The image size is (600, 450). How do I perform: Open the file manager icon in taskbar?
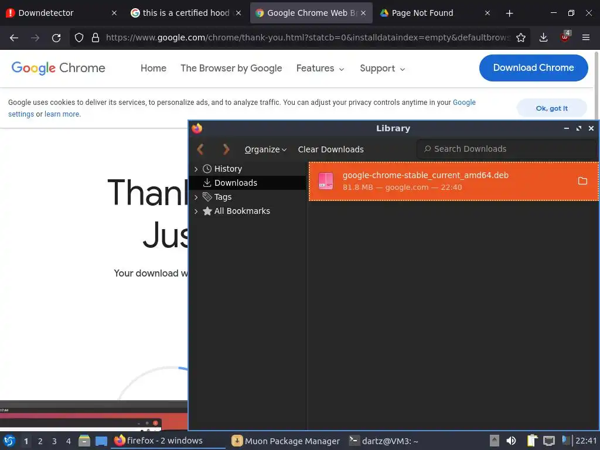(x=84, y=441)
